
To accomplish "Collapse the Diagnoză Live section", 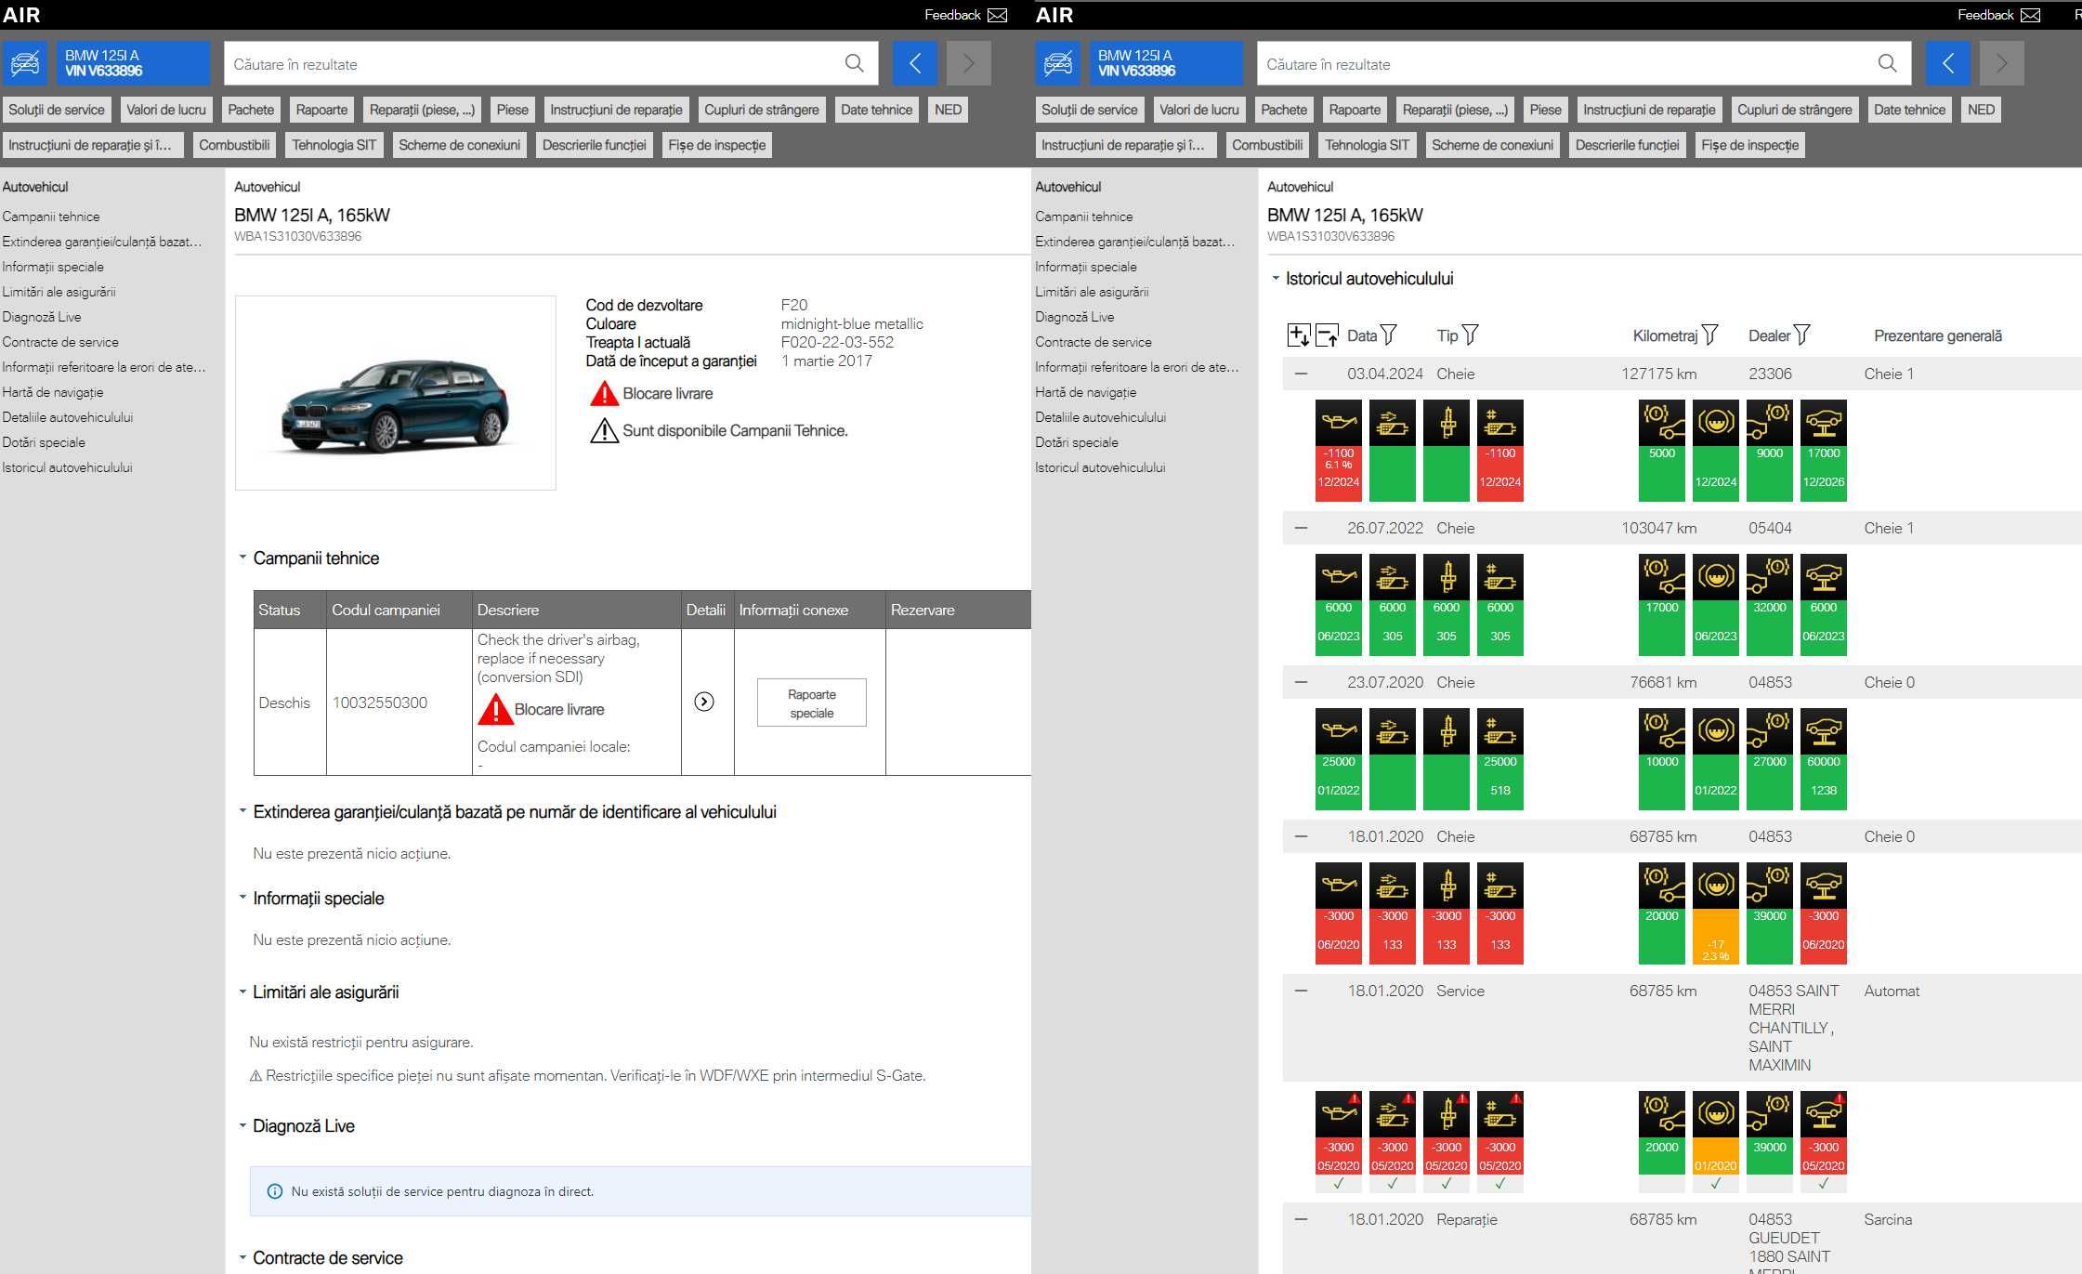I will point(242,1125).
